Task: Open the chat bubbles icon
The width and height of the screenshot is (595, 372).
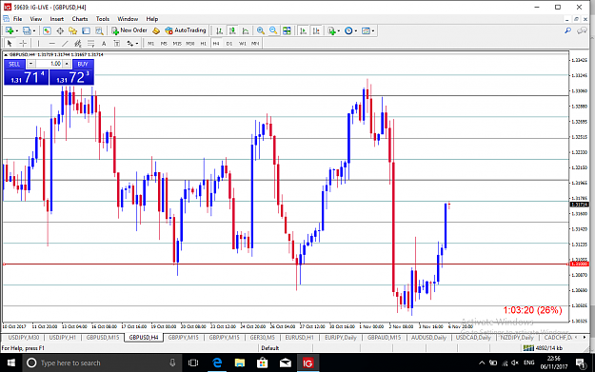Action: click(x=582, y=30)
